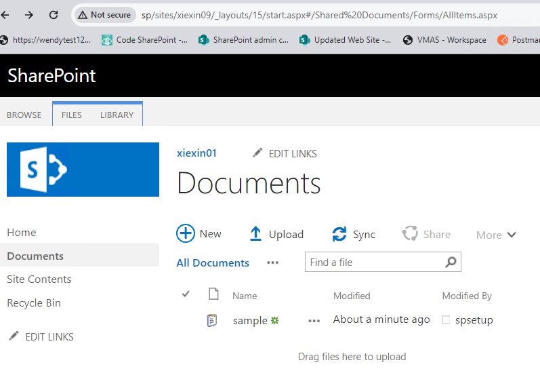
Task: Click the Sync arrows icon
Action: [339, 234]
